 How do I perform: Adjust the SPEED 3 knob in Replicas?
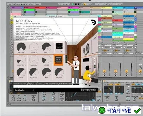pyautogui.click(x=46, y=47)
